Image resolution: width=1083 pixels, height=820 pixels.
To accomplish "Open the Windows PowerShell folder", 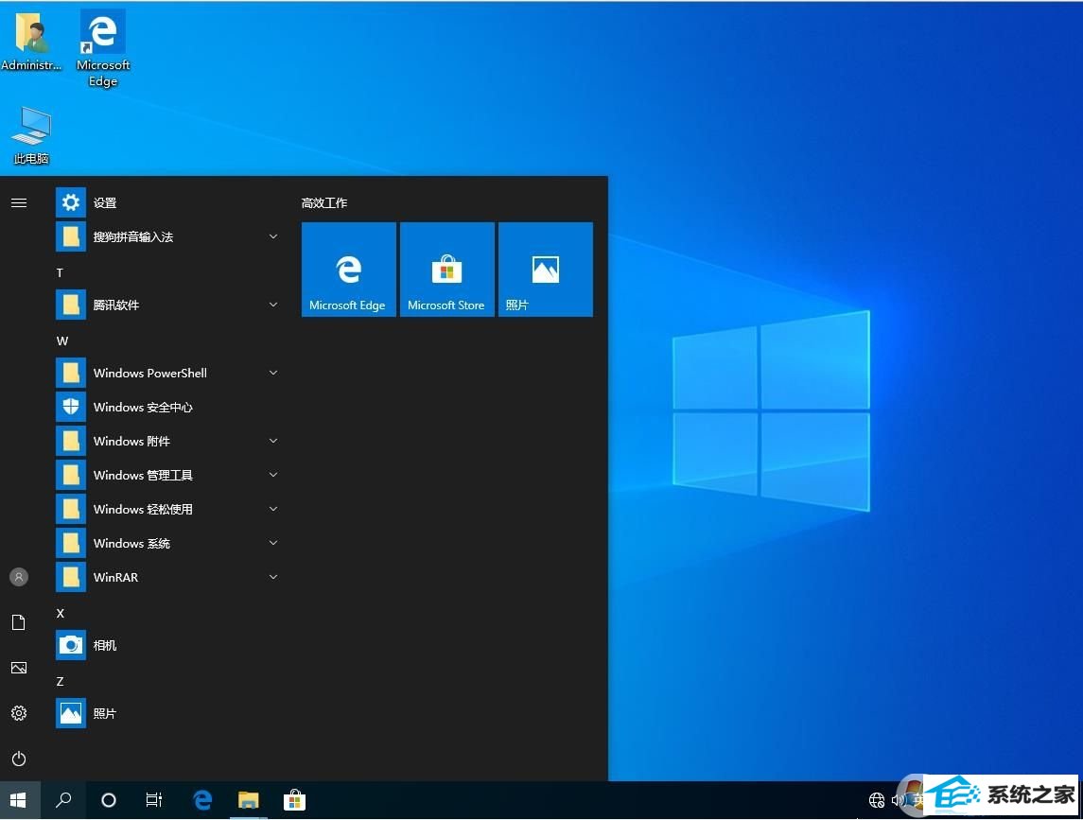I will coord(169,373).
